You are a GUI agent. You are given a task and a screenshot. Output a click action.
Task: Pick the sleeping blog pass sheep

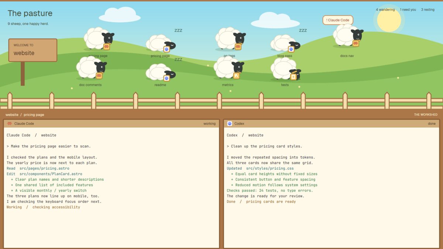tap(285, 43)
